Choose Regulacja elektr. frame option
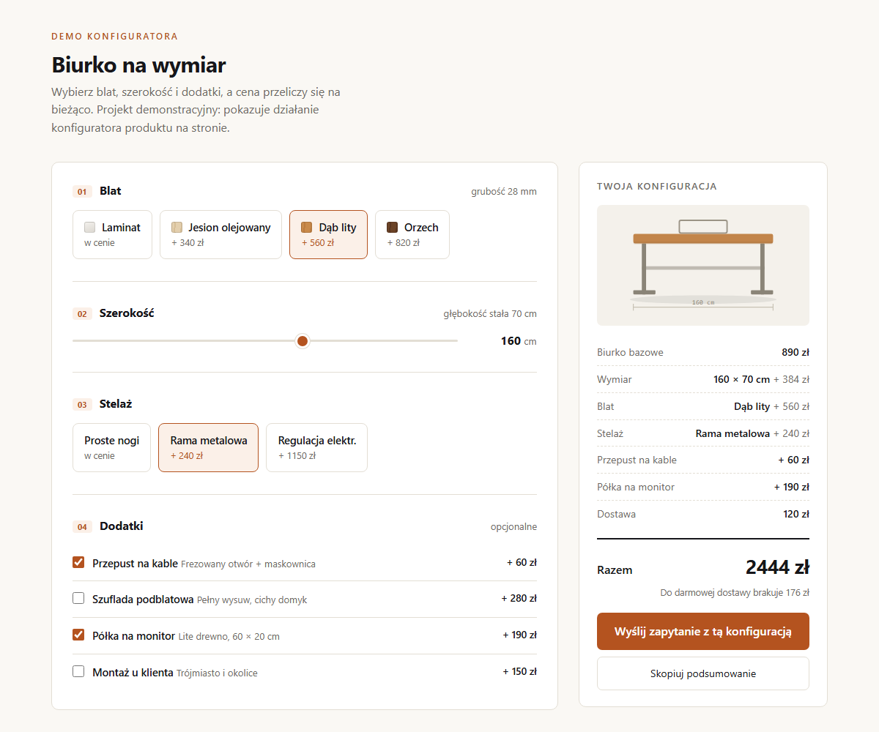Screen dimensions: 879x732 (316, 447)
